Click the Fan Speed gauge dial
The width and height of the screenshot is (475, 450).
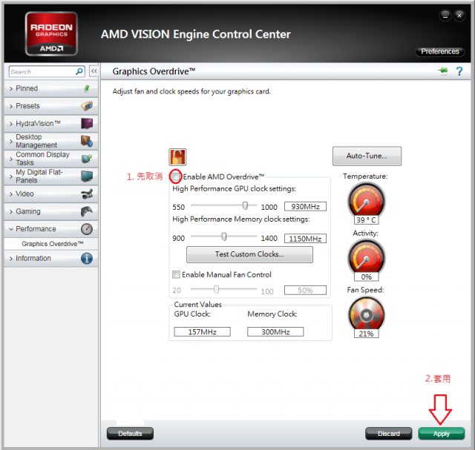pos(366,314)
